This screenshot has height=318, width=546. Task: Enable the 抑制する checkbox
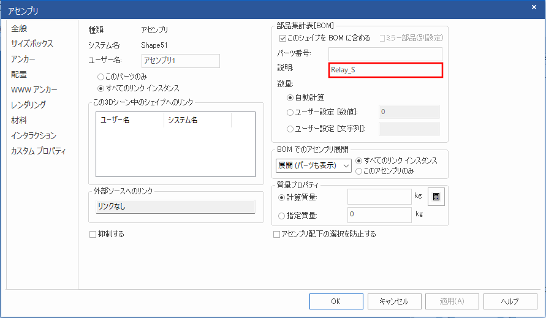tap(93, 234)
